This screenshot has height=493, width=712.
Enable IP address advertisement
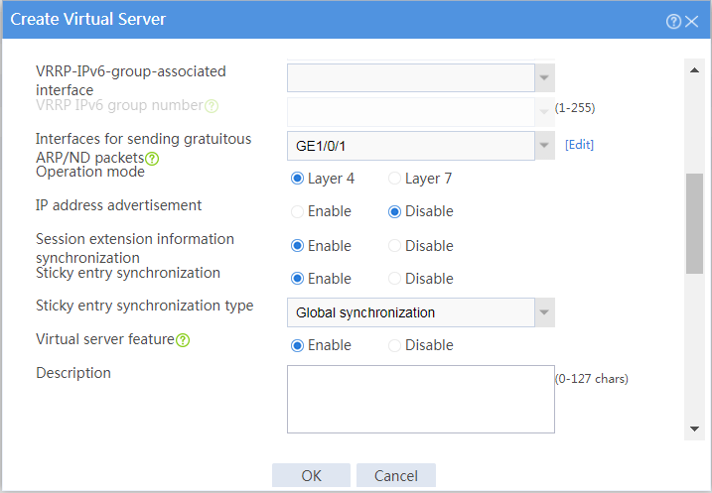(x=298, y=211)
